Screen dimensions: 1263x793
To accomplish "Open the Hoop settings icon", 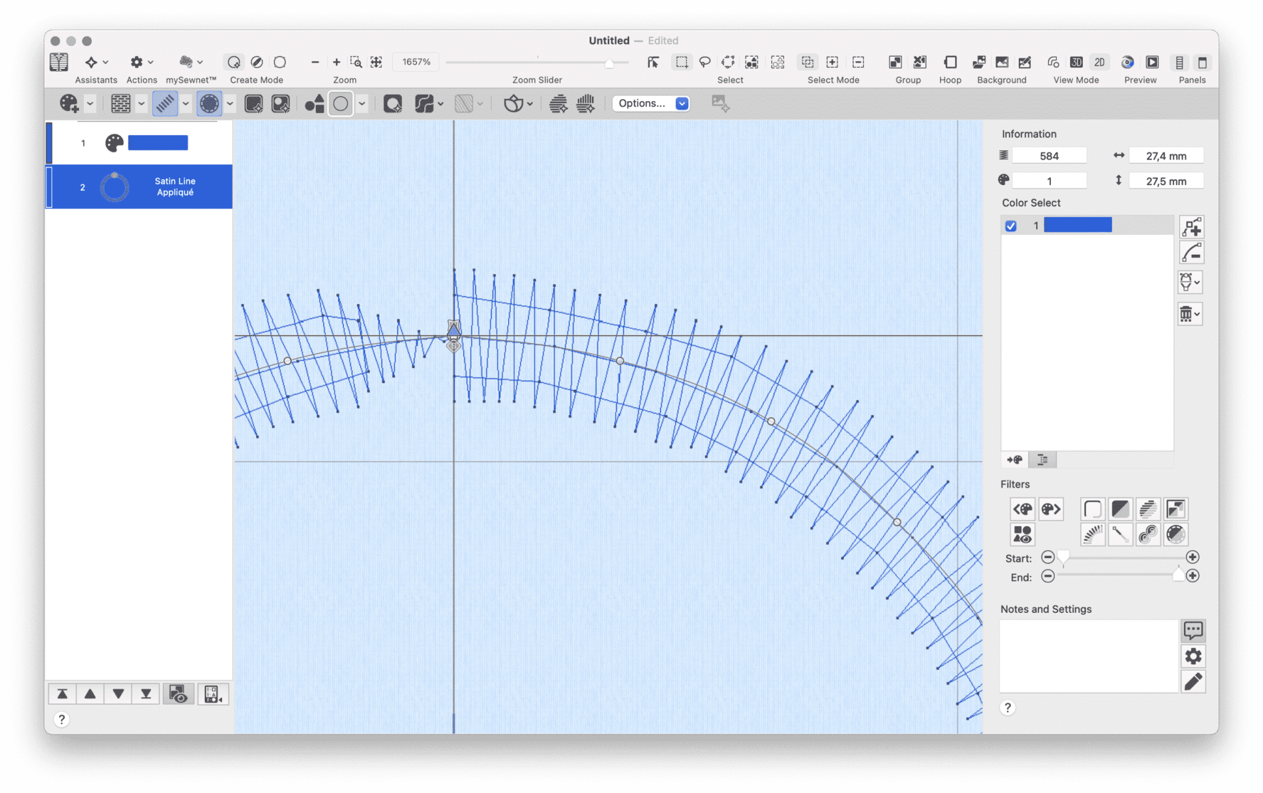I will [x=950, y=62].
